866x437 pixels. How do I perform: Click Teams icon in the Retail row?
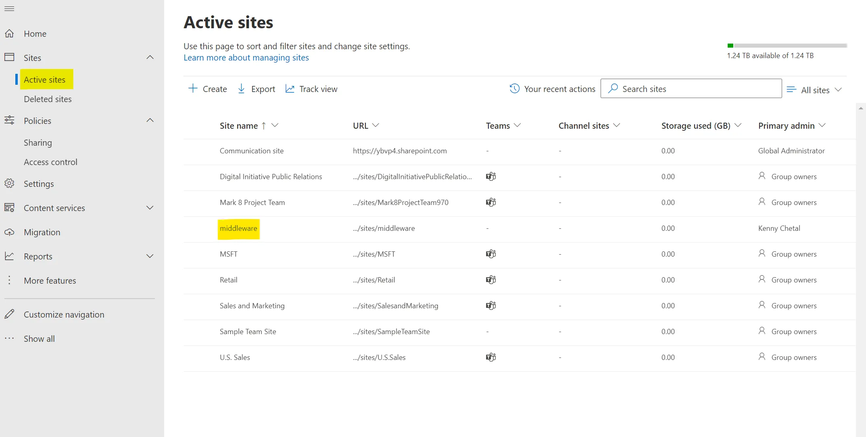tap(491, 280)
